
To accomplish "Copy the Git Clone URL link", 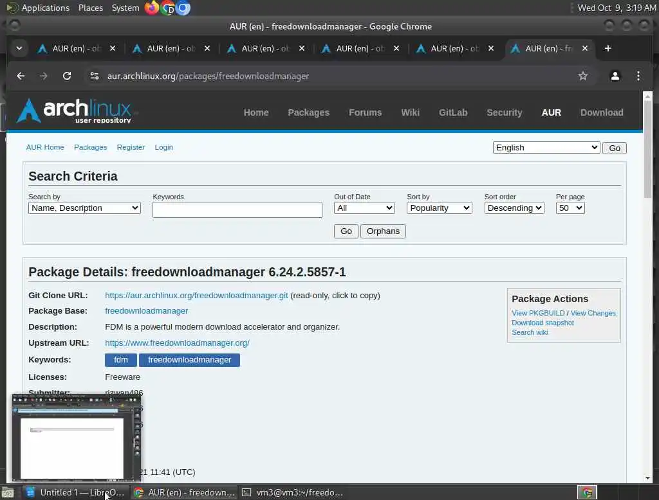I will [x=196, y=295].
